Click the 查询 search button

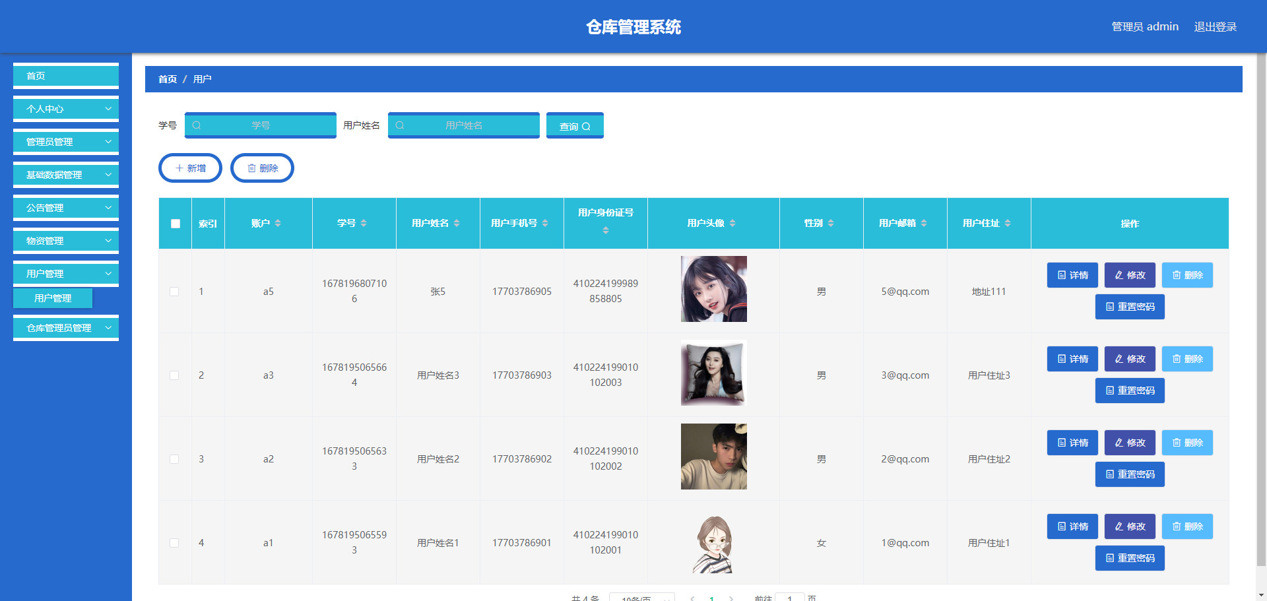575,125
